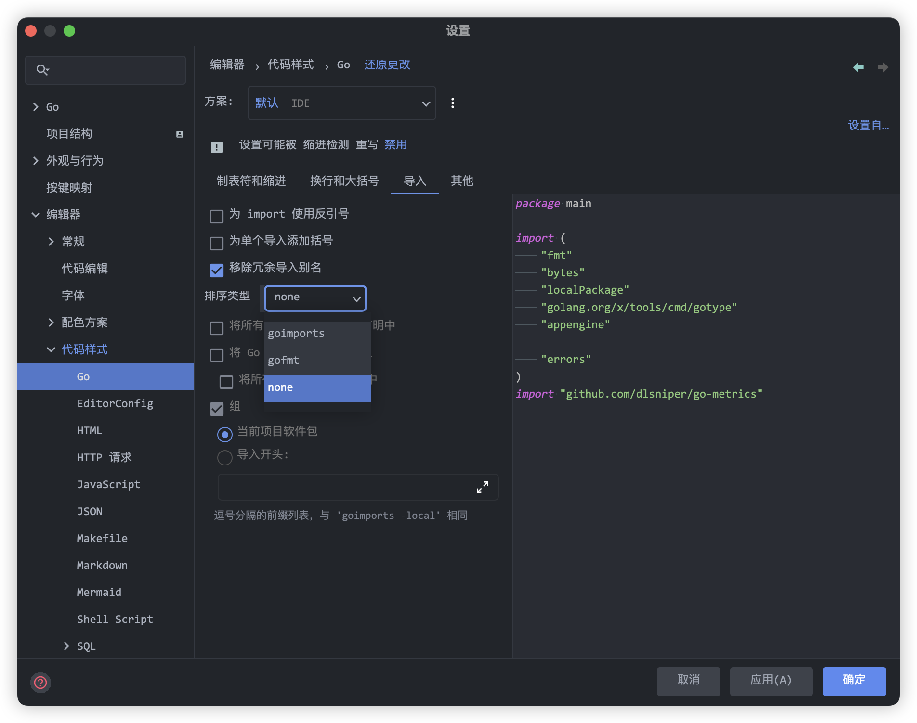Uncheck 移除冗余导入别名 checkbox
917x723 pixels.
pos(217,270)
